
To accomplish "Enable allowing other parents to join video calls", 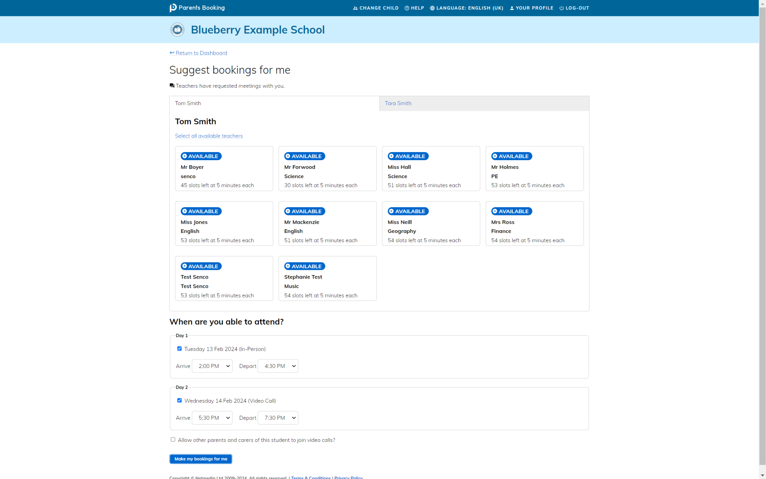I will (x=173, y=439).
